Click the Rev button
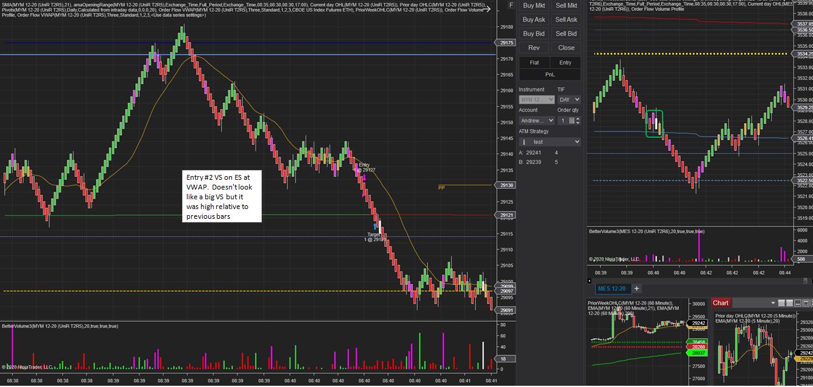 [533, 48]
